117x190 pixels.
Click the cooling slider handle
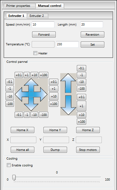14,177
